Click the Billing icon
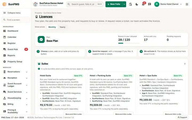The height and width of the screenshot is (120, 192). 5,104
